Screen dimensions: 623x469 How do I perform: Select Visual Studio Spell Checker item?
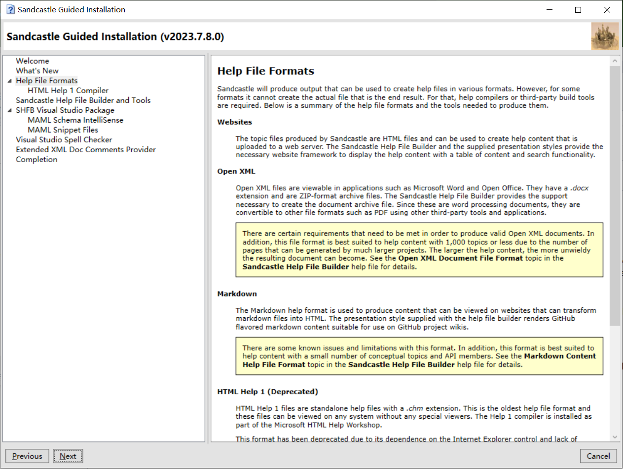pyautogui.click(x=64, y=140)
